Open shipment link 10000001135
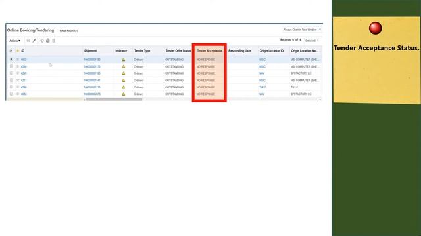The image size is (421, 236). coord(92,87)
